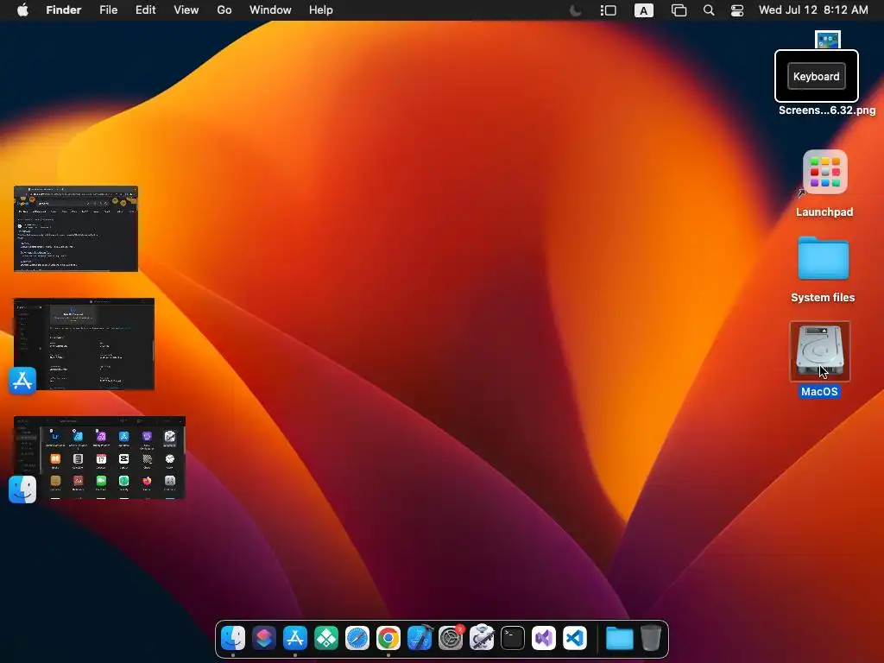Launch Safari from the Dock
This screenshot has width=884, height=663.
click(x=357, y=638)
